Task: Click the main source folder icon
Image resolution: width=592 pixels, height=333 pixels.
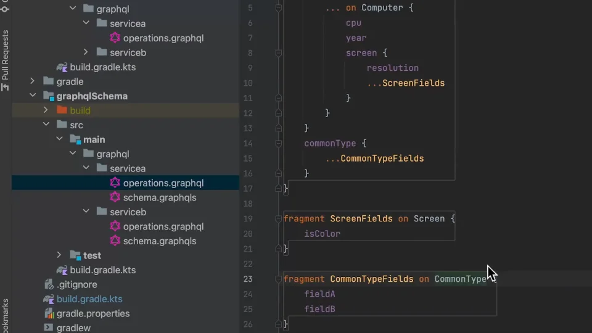Action: pos(75,139)
